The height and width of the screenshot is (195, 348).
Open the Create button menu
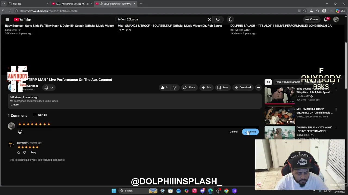(x=311, y=19)
